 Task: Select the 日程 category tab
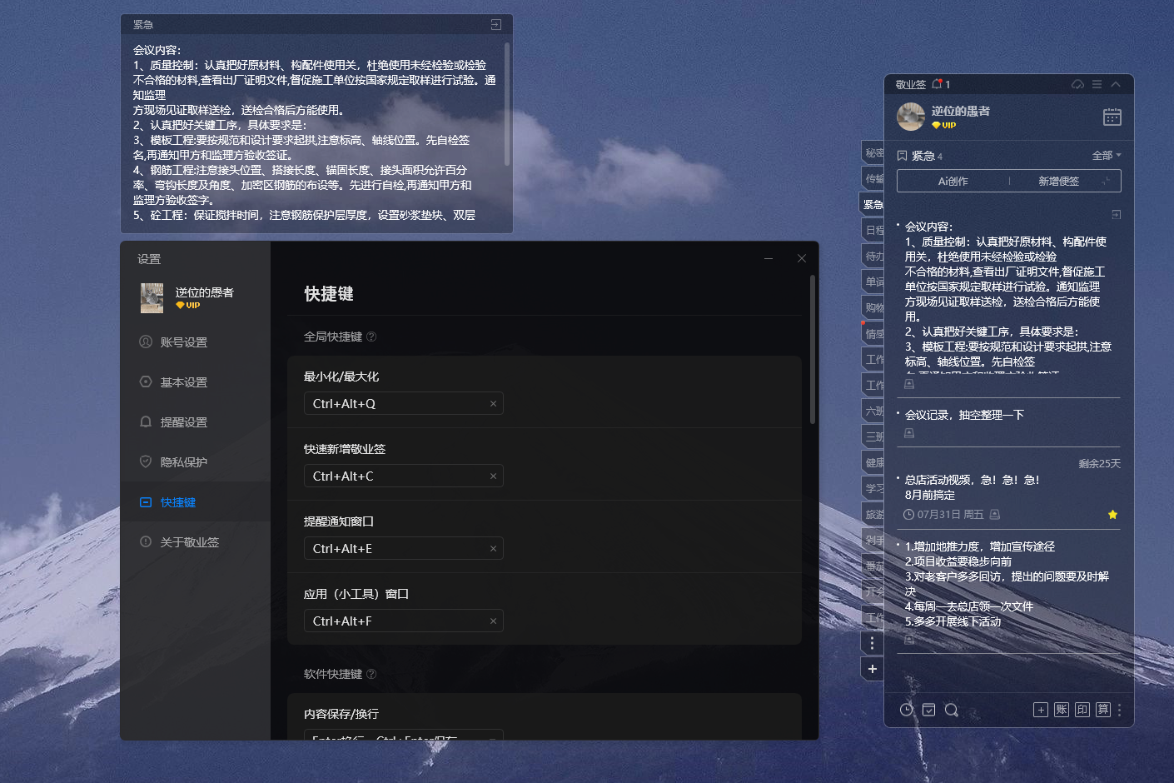873,230
